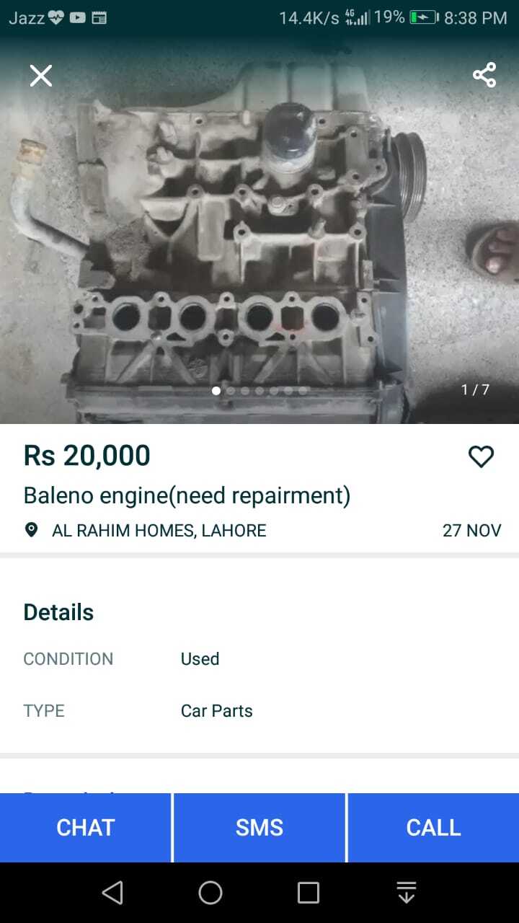
Task: Select the last image pagination dot
Action: (x=303, y=391)
